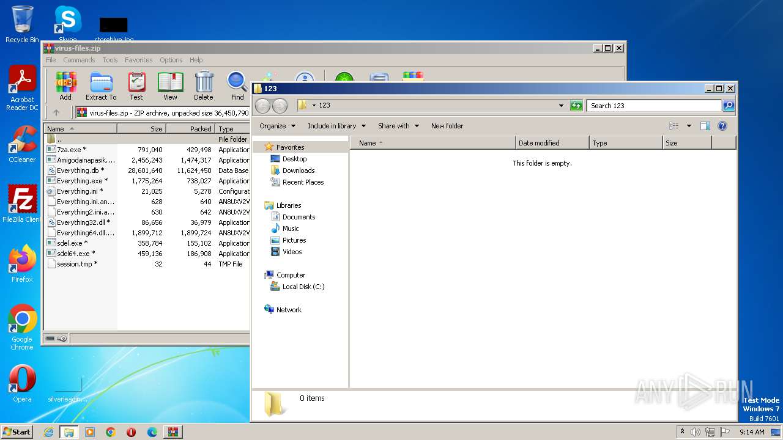
Task: Sort Explorer by Type column
Action: click(626, 143)
